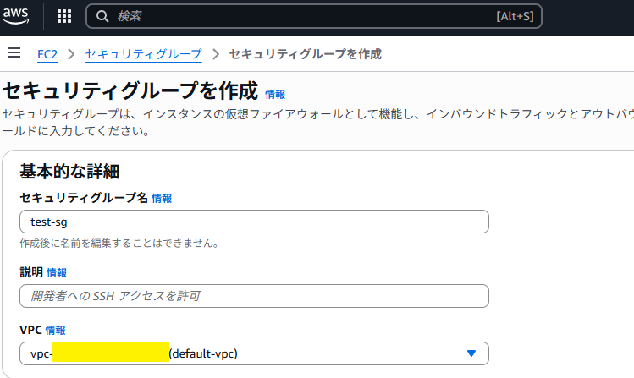The height and width of the screenshot is (378, 634).
Task: Open 情報 link next to セキュリティグループ名
Action: coord(162,198)
